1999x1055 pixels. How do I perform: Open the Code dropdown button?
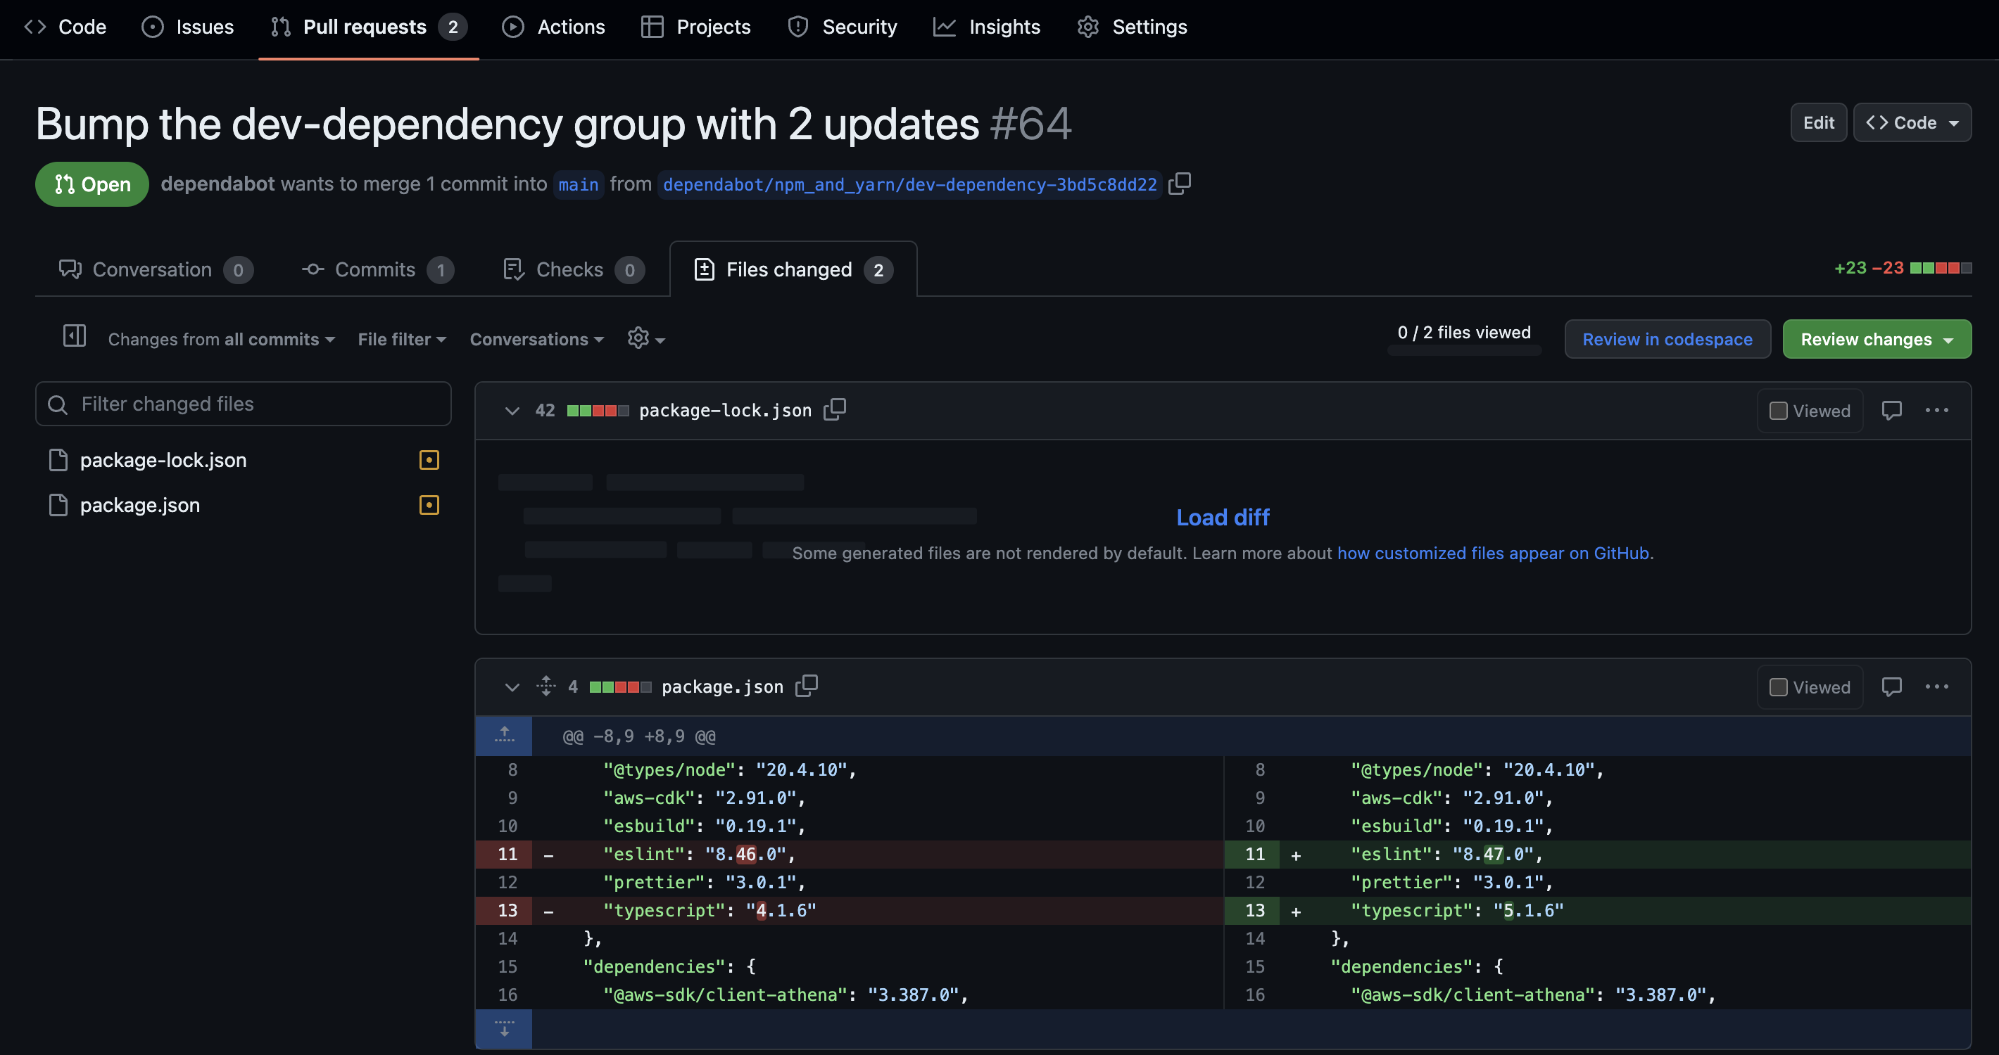tap(1912, 122)
